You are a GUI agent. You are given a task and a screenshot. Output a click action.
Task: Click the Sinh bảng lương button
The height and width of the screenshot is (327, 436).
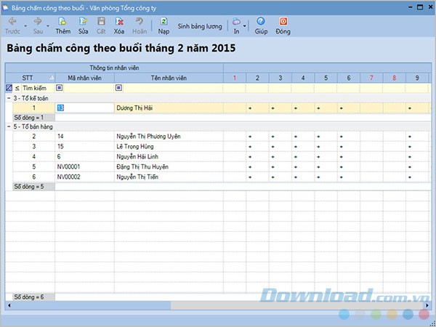tap(199, 25)
